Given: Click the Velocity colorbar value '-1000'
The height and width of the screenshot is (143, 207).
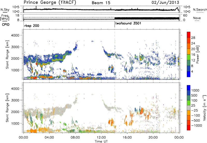Looking at the screenshot, I should [197, 125].
